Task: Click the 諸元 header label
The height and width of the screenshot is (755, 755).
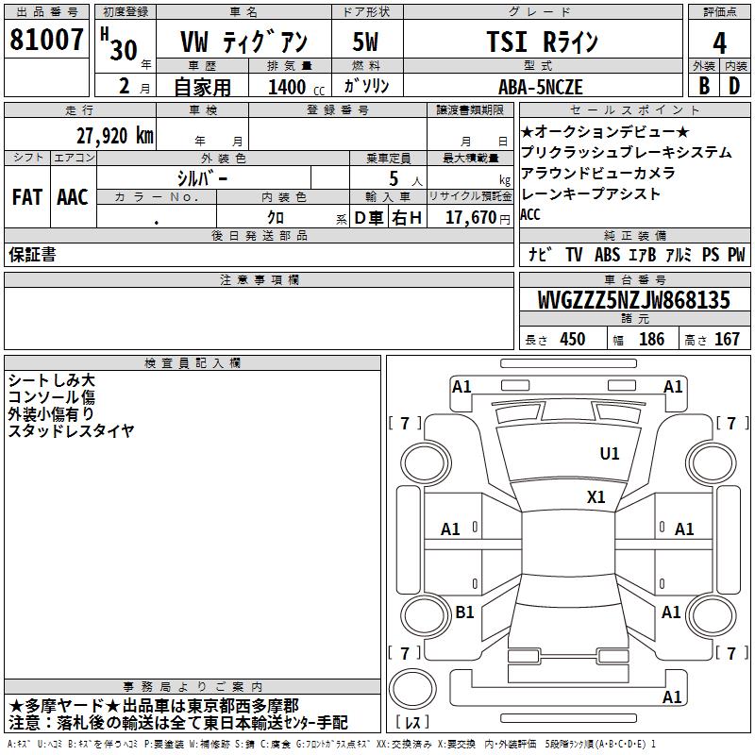Action: pyautogui.click(x=635, y=318)
